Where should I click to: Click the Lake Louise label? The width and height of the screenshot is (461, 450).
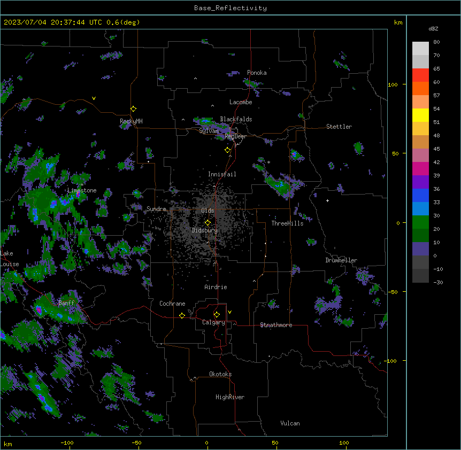(x=9, y=259)
